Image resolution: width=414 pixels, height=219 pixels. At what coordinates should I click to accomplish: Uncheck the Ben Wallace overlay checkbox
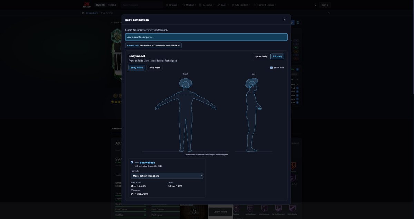coord(132,162)
